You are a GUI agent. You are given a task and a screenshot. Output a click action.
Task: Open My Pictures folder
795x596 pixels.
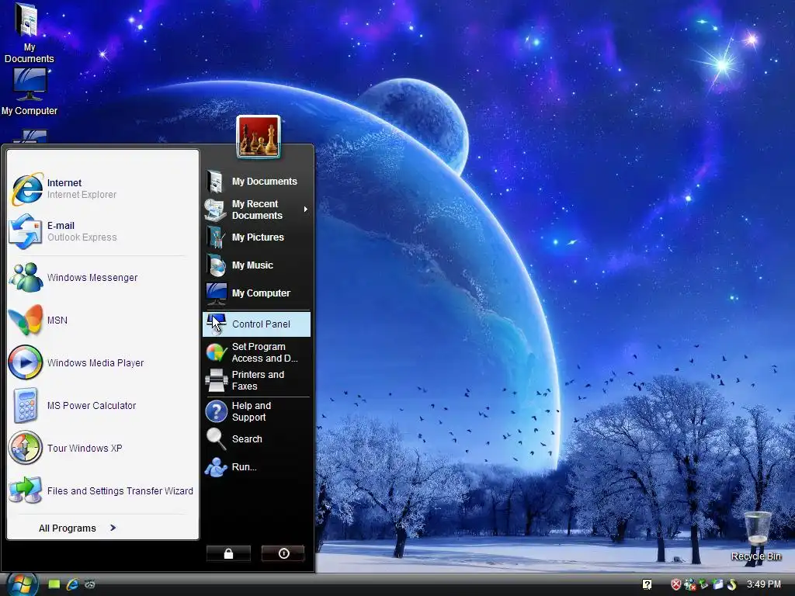pyautogui.click(x=256, y=237)
